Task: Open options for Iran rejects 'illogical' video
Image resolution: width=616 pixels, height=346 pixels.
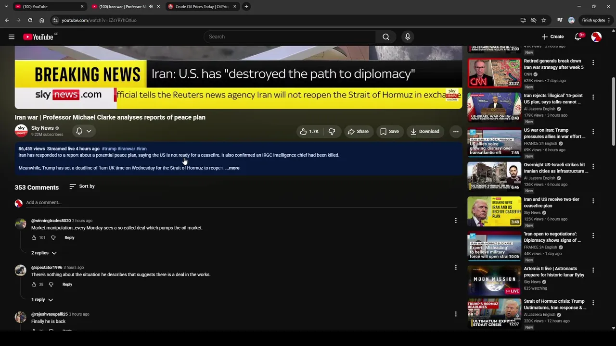Action: 593,97
